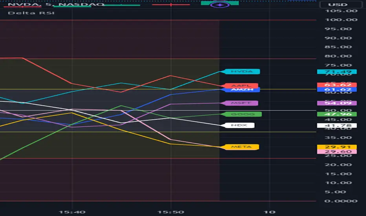Click the 105.00 price scale value

(341, 11)
